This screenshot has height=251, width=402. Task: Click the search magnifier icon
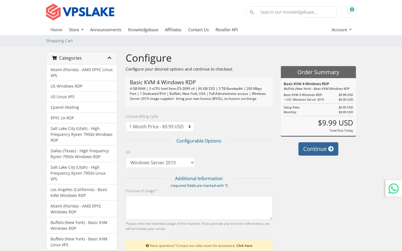[252, 12]
